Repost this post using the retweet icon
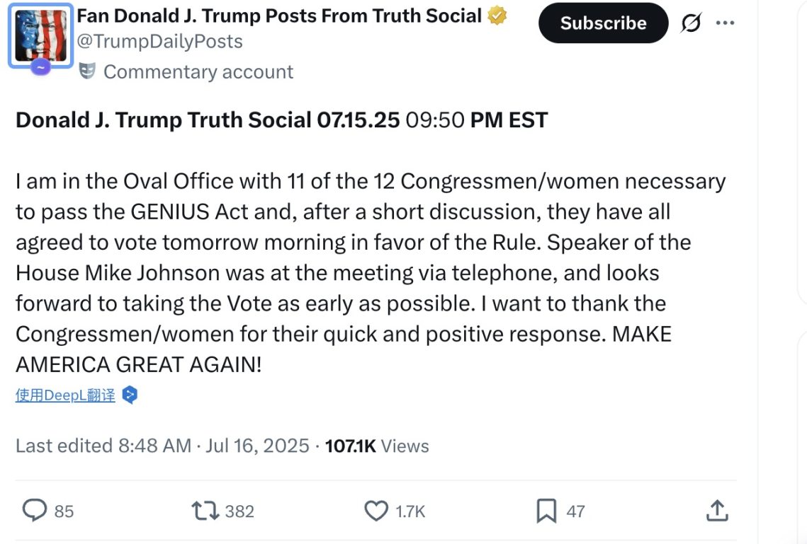Screen dimensions: 807x544 click(x=205, y=511)
